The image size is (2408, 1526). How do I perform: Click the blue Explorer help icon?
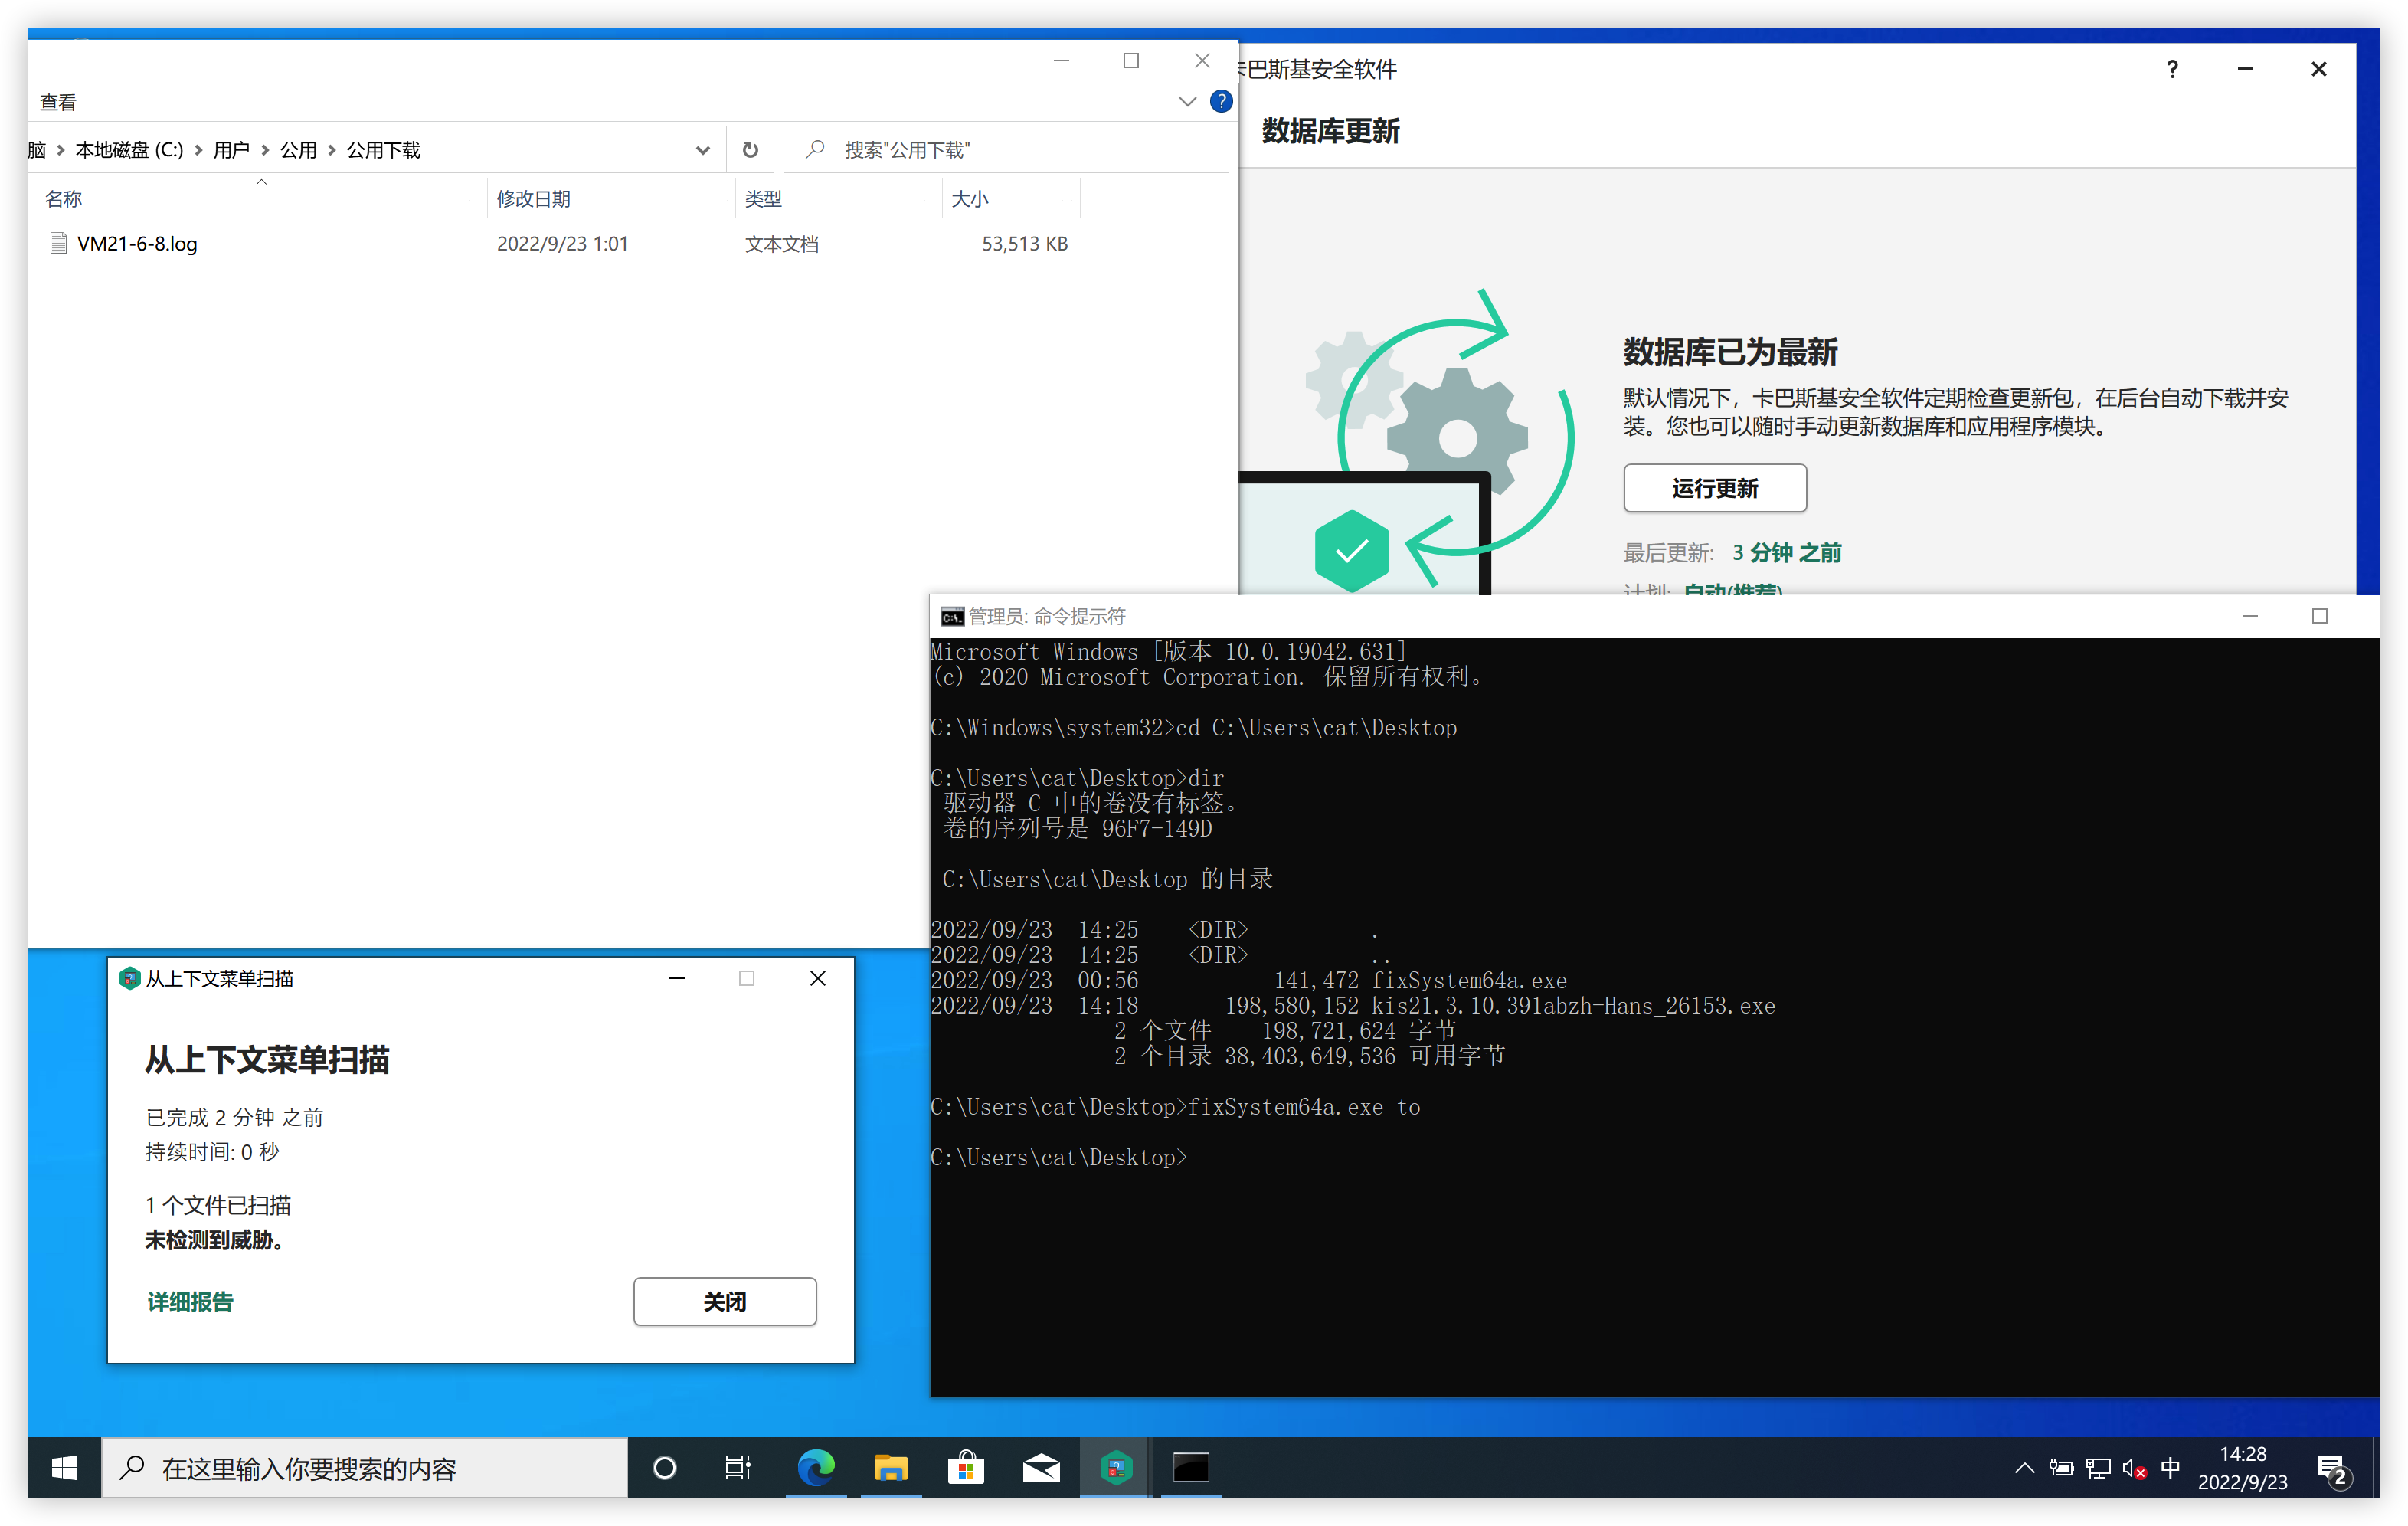tap(1221, 101)
